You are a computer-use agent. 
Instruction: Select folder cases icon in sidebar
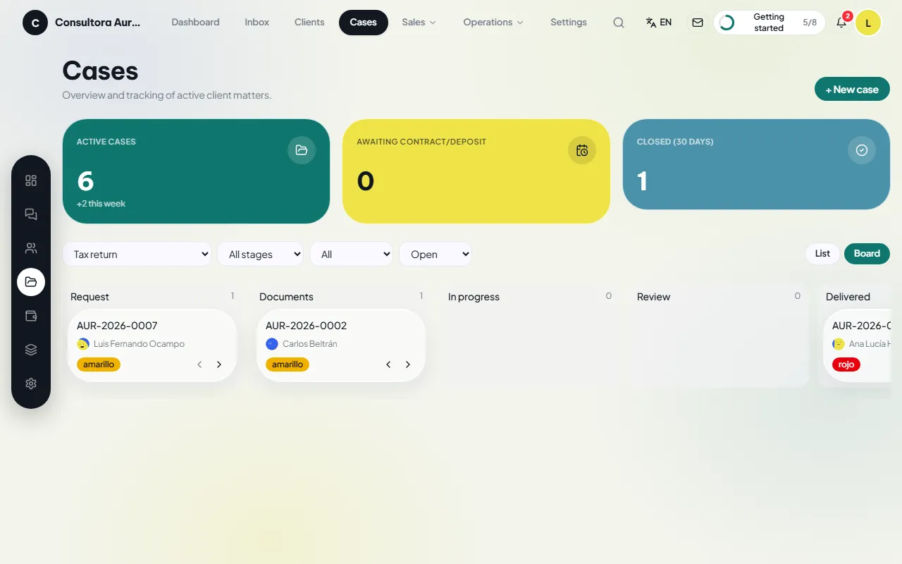[31, 282]
